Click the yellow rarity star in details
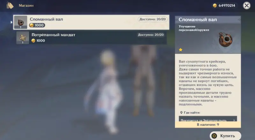 (181, 50)
